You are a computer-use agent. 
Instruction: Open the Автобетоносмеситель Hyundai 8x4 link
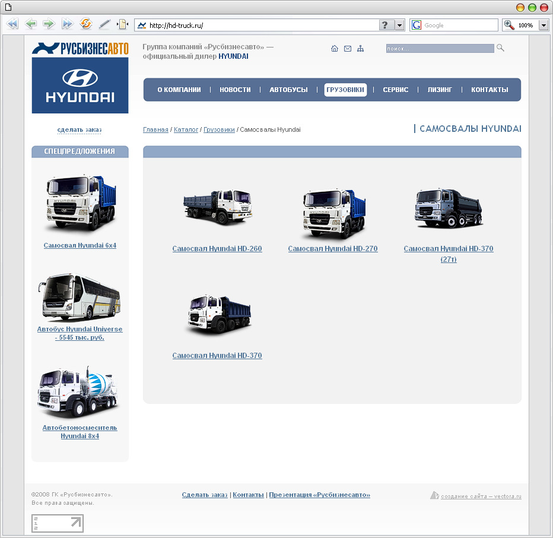click(80, 432)
